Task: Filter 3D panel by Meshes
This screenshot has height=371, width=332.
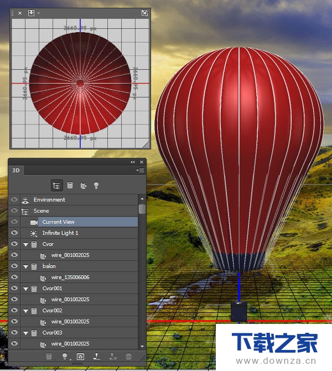Action: pos(70,185)
